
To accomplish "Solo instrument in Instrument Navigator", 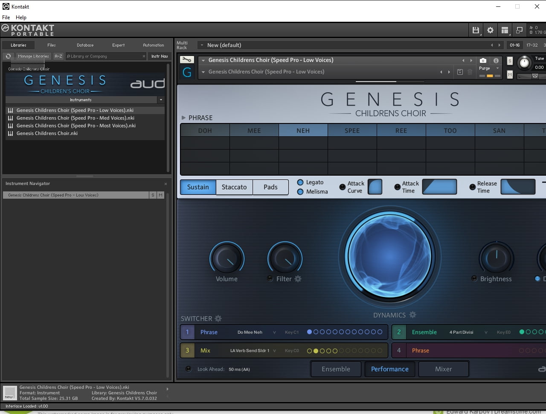I will click(153, 195).
